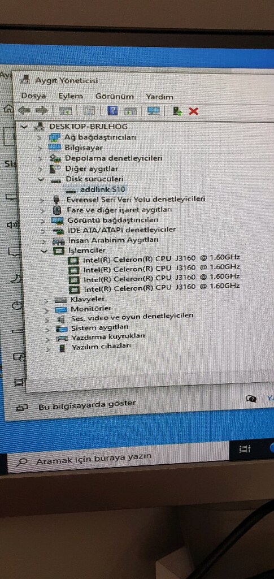Viewport: 274px width, 579px height.
Task: Select the first Intel(R) Celeron(R) J3160 entry
Action: click(x=162, y=257)
